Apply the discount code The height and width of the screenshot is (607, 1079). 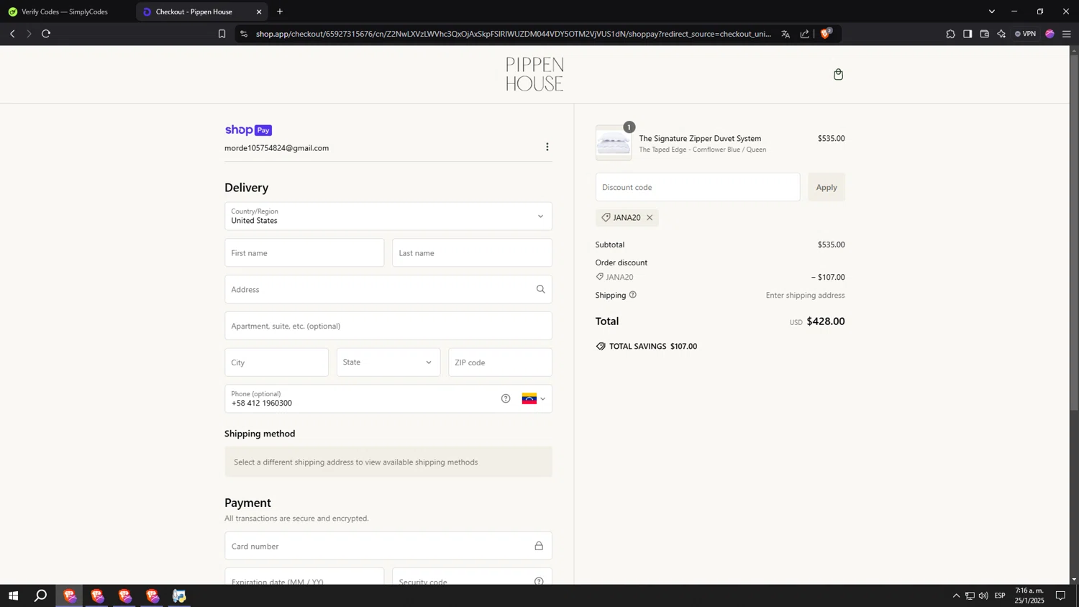pyautogui.click(x=827, y=187)
